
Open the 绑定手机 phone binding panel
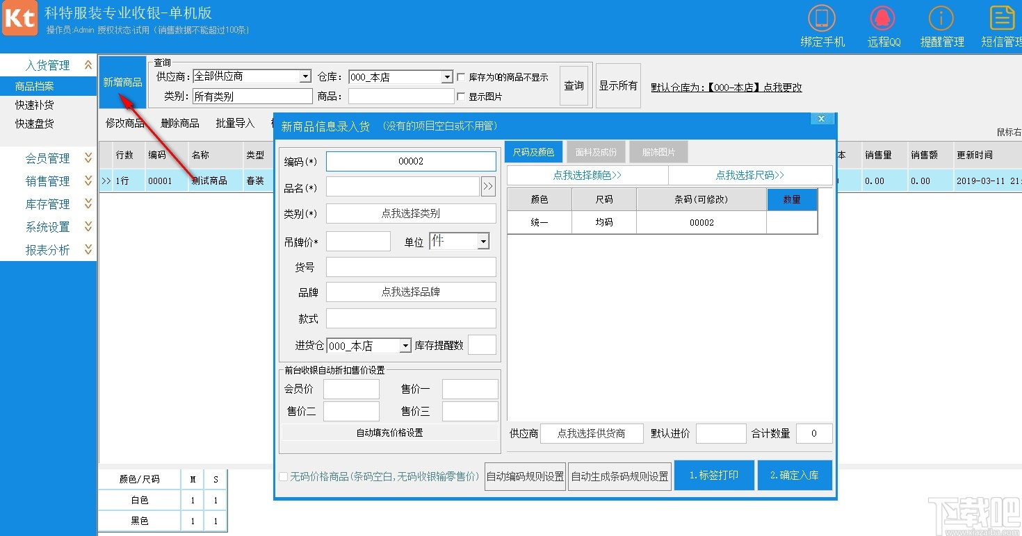point(822,24)
